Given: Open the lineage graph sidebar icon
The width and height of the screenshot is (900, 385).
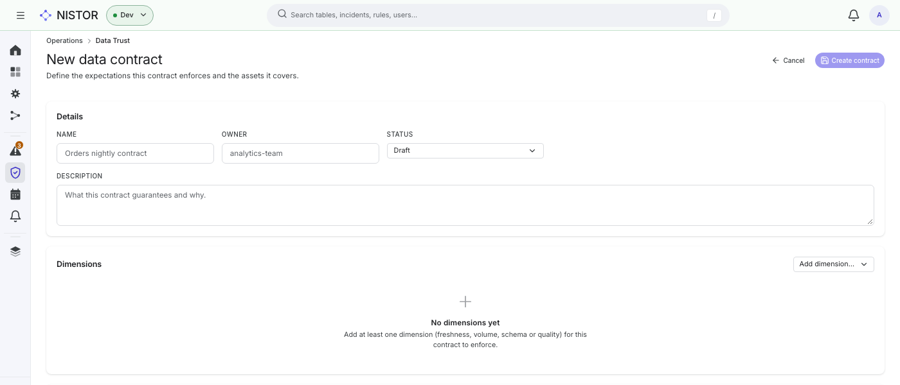Looking at the screenshot, I should (15, 116).
